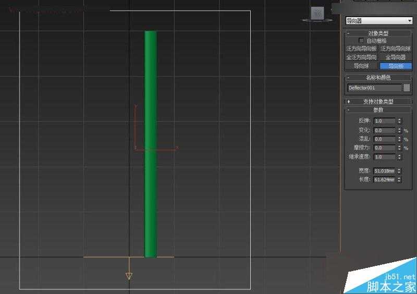Click the 反弹 spinner arrows
Image resolution: width=417 pixels, height=294 pixels.
tap(399, 121)
